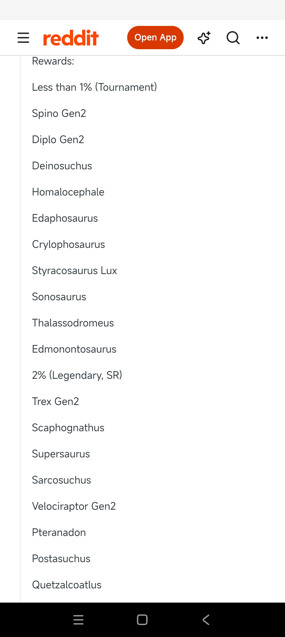Tap the 'Rewards:' text
285x637 pixels.
(x=53, y=61)
